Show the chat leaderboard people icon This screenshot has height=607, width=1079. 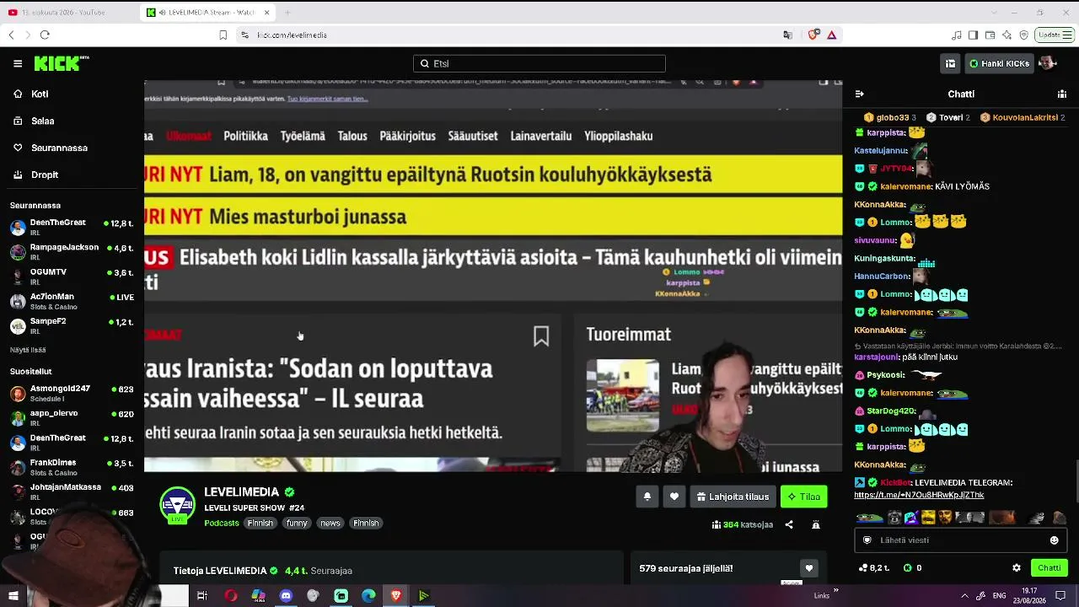point(1062,94)
